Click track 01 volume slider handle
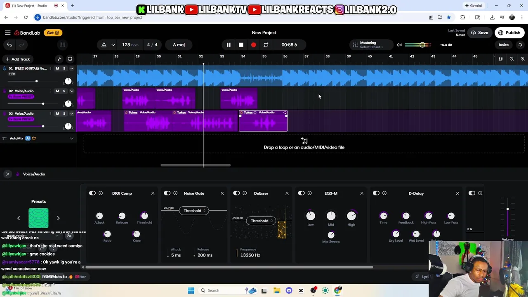This screenshot has height=297, width=528. [36, 81]
